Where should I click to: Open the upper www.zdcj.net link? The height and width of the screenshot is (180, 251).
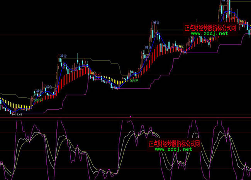point(209,33)
